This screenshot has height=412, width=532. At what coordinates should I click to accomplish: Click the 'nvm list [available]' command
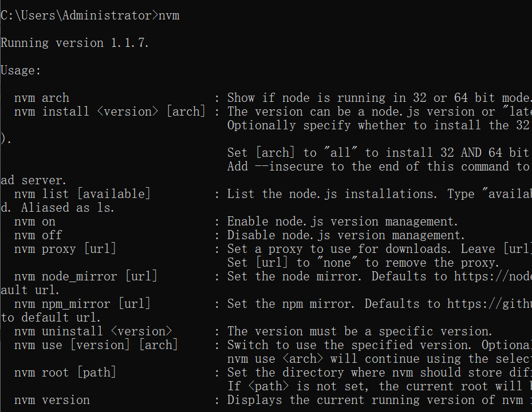click(82, 194)
